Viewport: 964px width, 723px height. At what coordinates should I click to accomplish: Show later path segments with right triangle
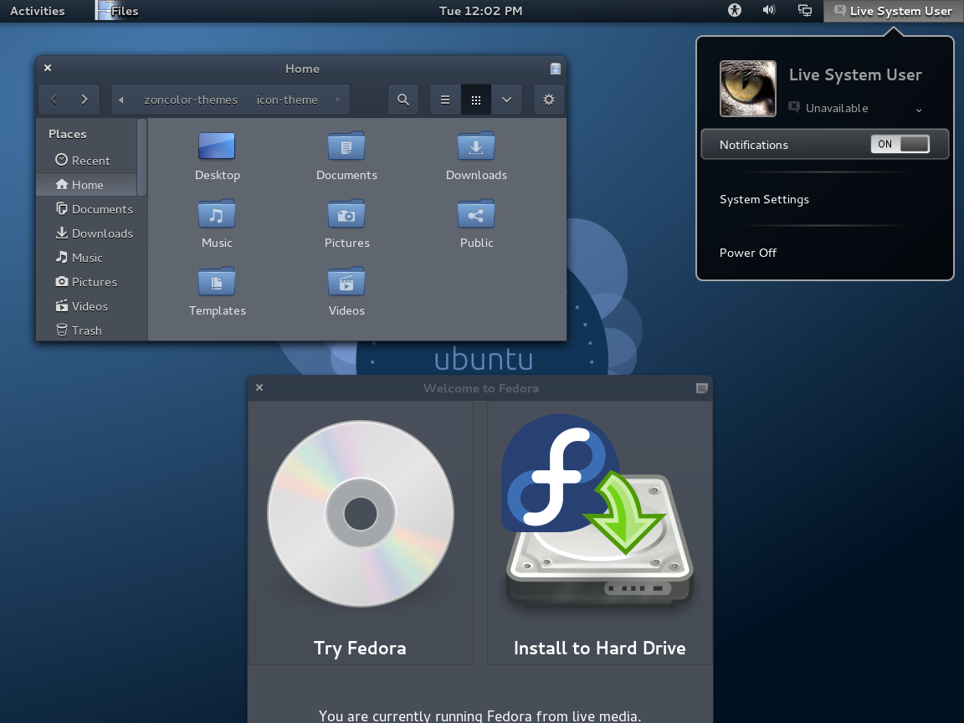coord(337,100)
